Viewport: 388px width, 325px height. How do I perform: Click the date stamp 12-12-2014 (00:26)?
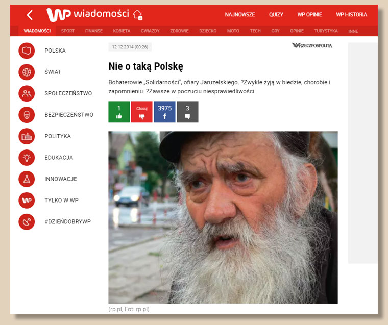click(x=130, y=47)
